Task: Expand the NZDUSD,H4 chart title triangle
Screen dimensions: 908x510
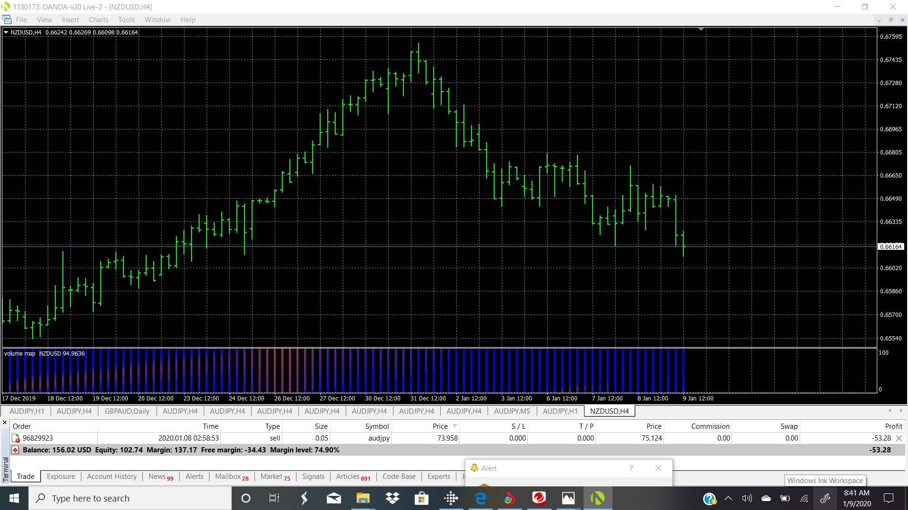Action: click(x=6, y=33)
